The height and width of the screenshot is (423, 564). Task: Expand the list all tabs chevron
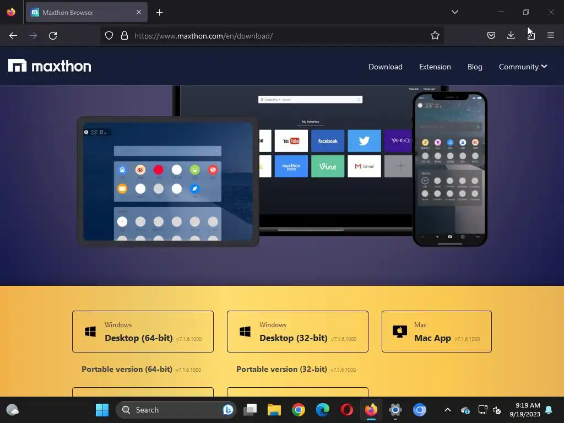[x=454, y=12]
